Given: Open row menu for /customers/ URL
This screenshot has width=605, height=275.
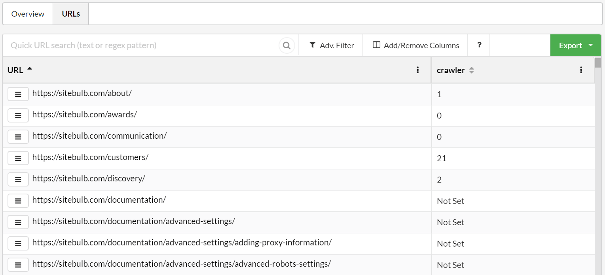Looking at the screenshot, I should 18,158.
